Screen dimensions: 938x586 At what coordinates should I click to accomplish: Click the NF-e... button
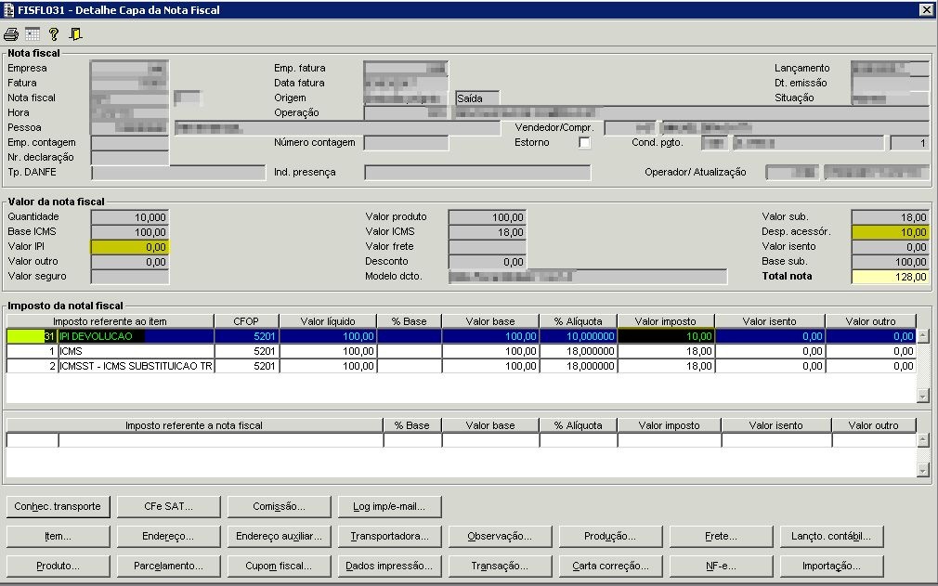721,566
